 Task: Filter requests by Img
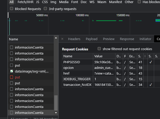pos(53,2)
